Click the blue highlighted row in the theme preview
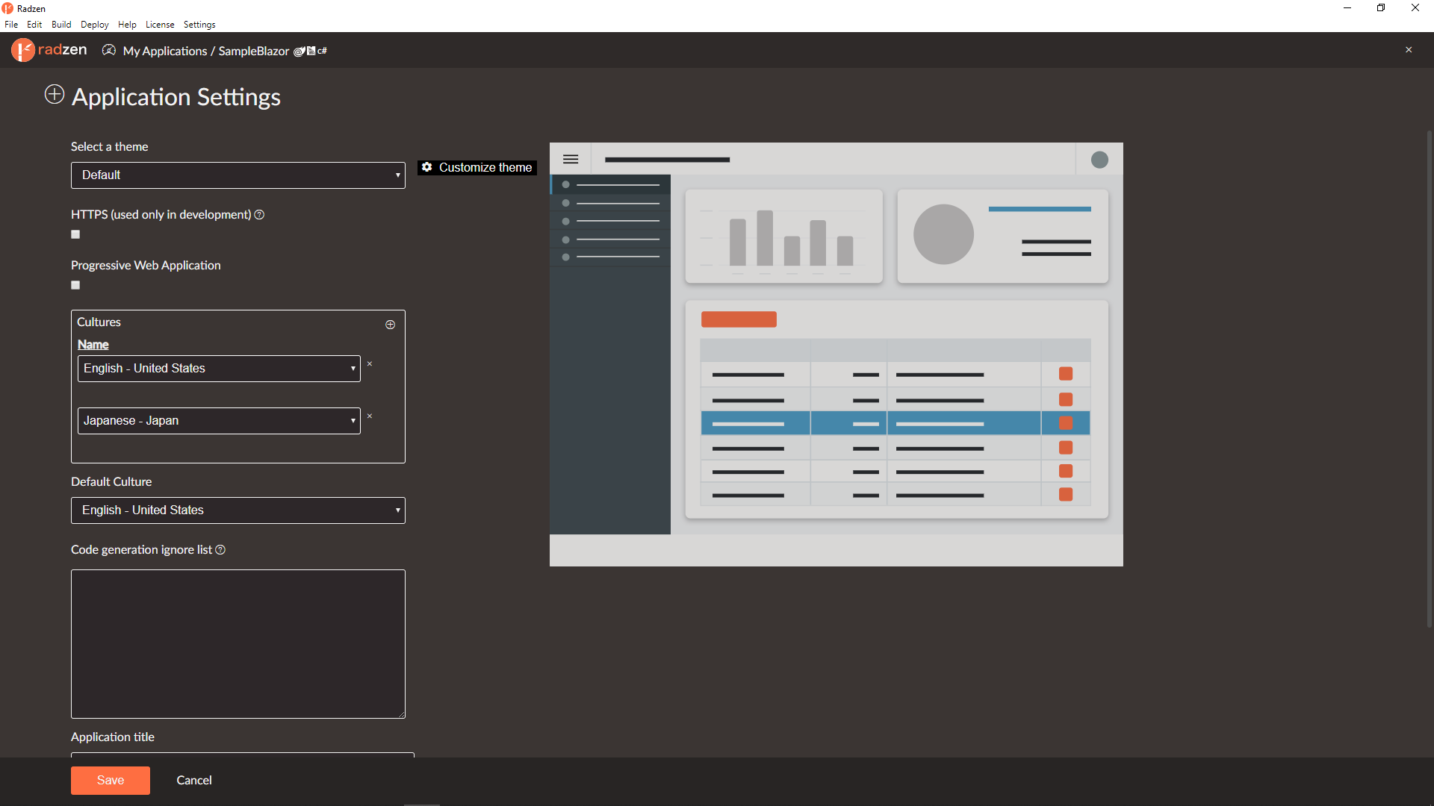 (x=896, y=423)
